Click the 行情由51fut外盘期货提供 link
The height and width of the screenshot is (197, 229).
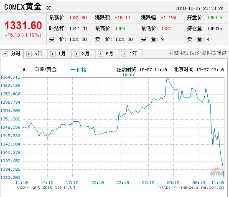198,53
